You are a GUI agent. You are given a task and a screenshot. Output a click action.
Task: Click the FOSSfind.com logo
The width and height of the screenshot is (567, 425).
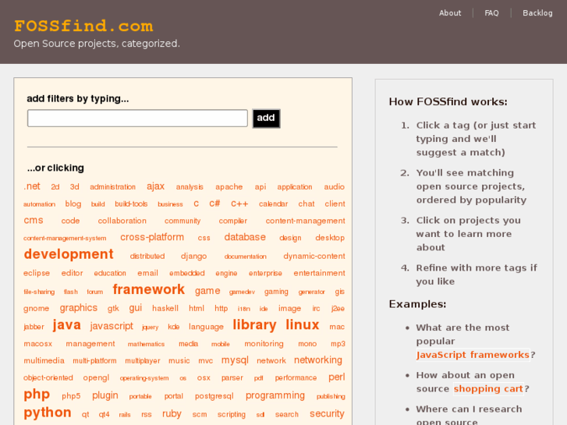click(83, 26)
